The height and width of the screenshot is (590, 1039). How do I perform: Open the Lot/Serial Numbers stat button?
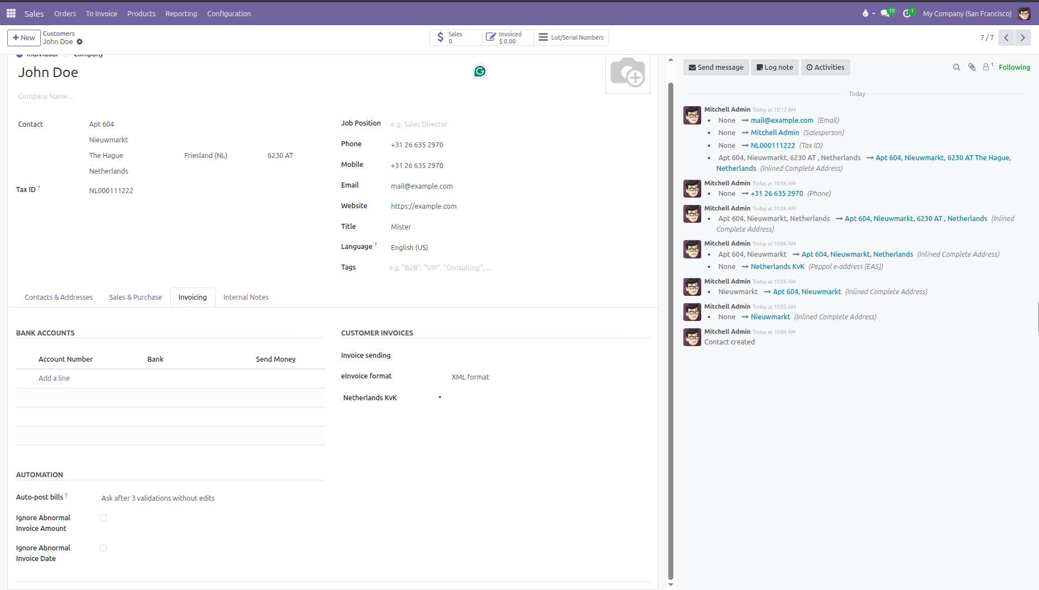click(571, 37)
